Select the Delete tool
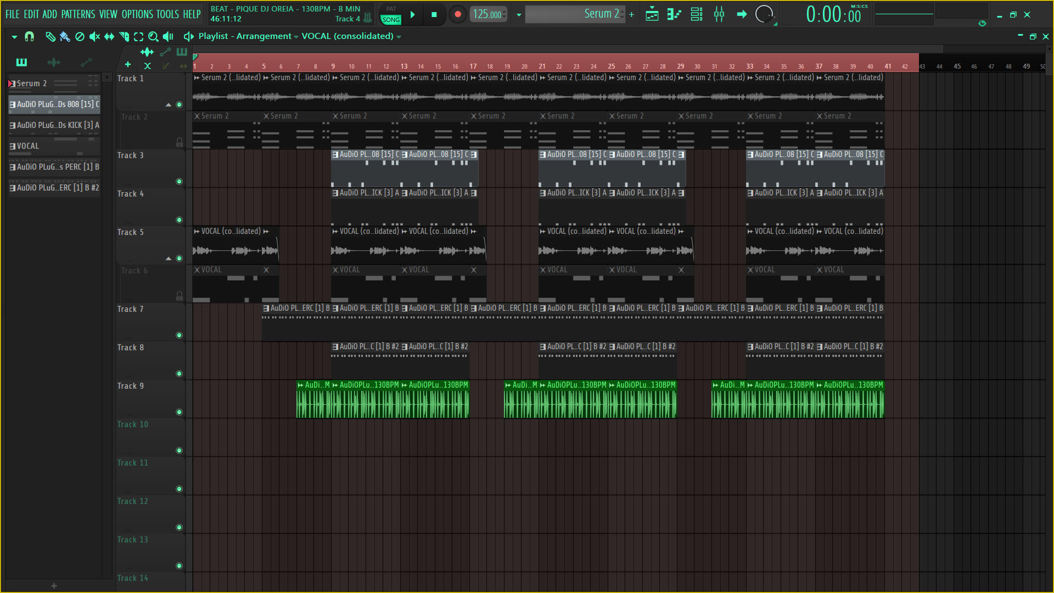1054x593 pixels. tap(80, 37)
